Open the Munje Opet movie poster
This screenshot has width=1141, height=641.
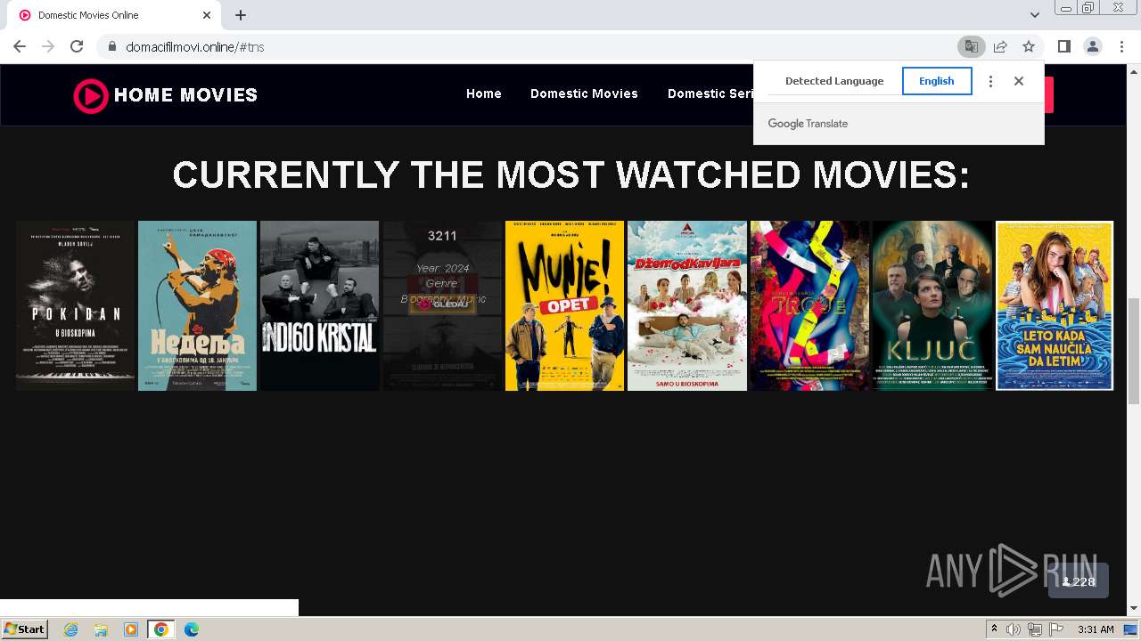[564, 305]
